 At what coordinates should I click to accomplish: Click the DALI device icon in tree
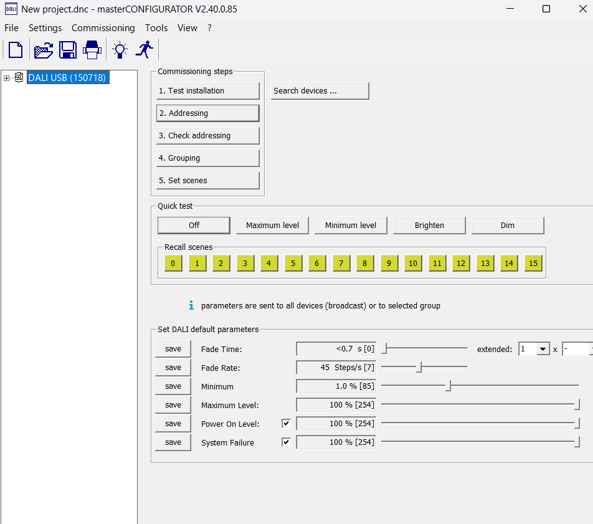click(x=19, y=77)
